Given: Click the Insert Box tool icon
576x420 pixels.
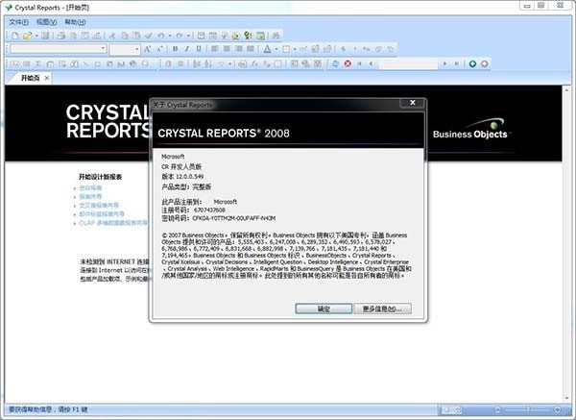Looking at the screenshot, I should pos(98,64).
